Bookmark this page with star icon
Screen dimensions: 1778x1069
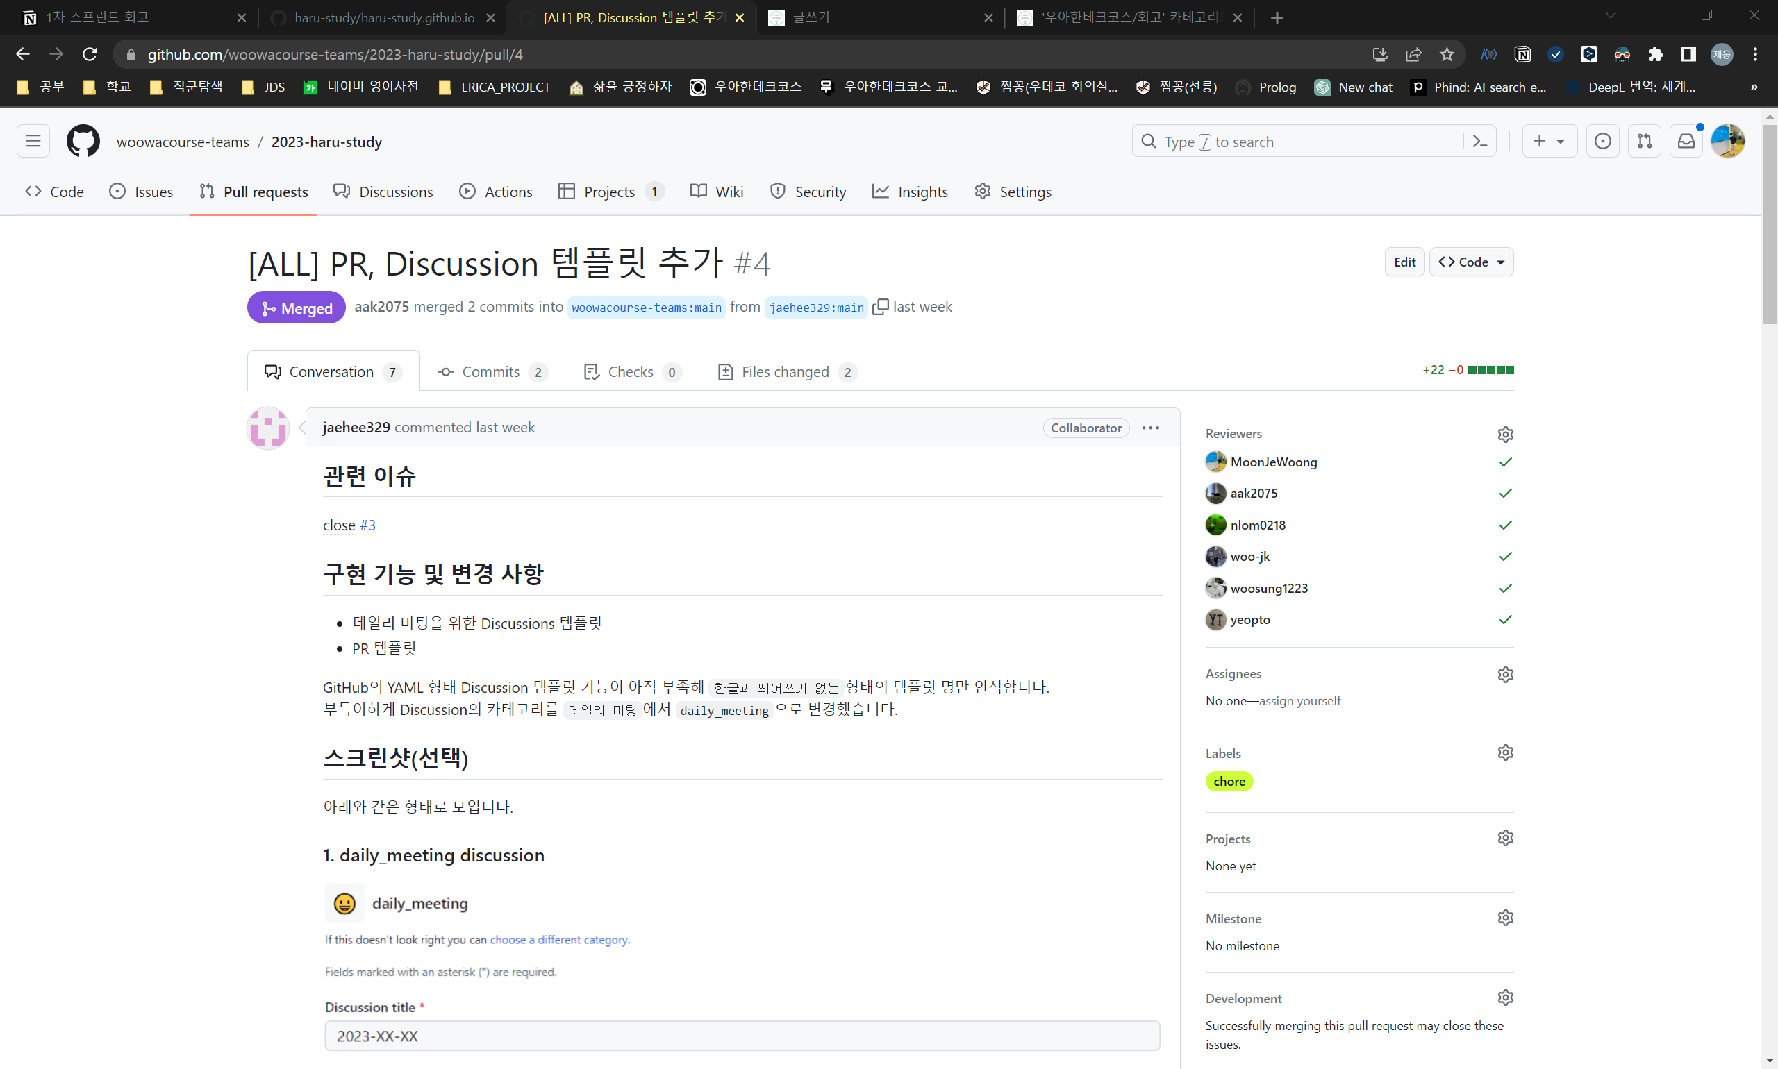[x=1447, y=54]
